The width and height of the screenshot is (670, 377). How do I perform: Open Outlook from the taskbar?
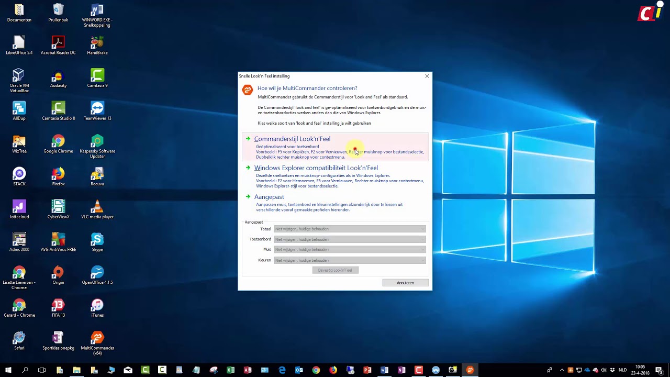[x=299, y=370]
